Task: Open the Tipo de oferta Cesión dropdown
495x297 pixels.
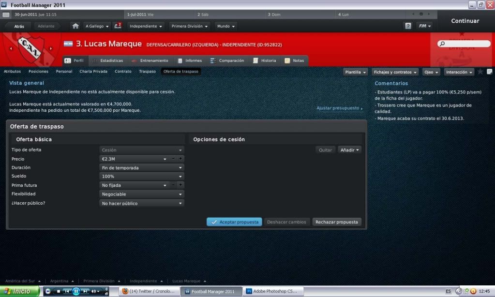Action: (x=141, y=150)
